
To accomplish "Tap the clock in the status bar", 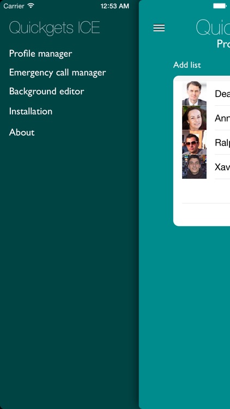I will [115, 6].
